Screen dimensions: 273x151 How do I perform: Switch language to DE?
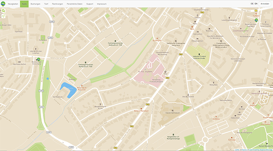point(252,4)
